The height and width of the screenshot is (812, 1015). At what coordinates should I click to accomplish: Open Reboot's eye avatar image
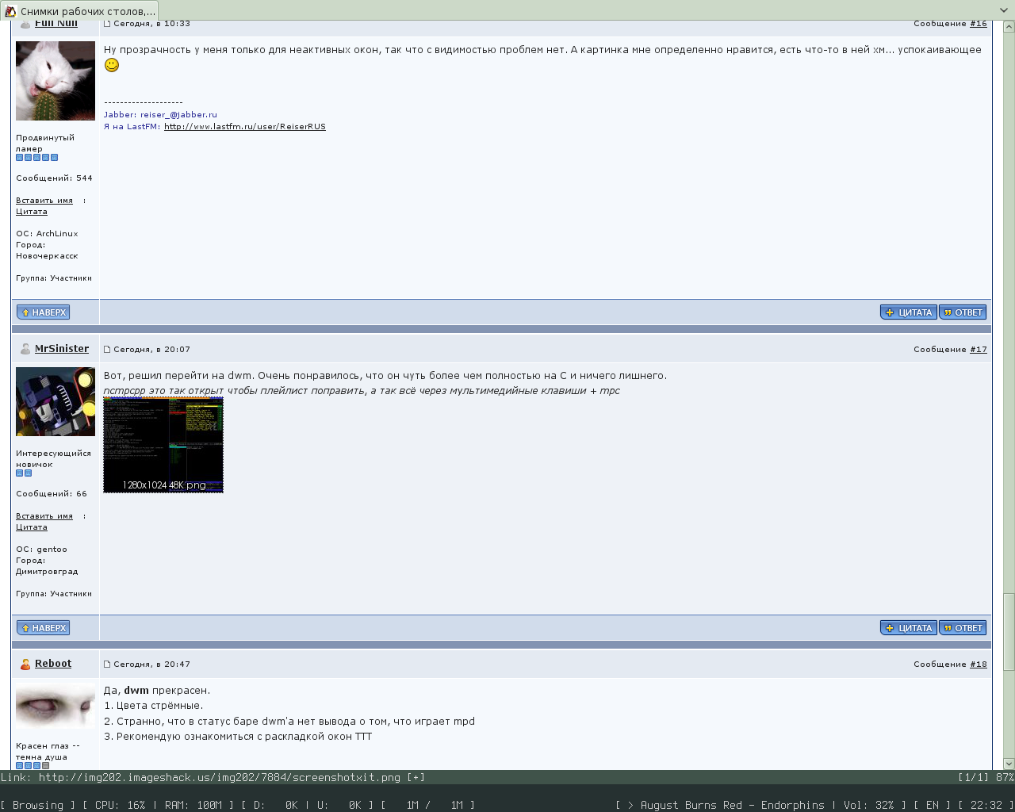point(56,706)
